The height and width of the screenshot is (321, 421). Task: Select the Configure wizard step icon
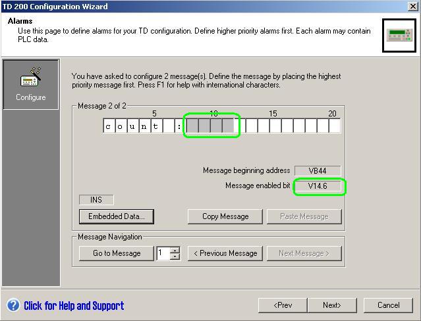30,84
